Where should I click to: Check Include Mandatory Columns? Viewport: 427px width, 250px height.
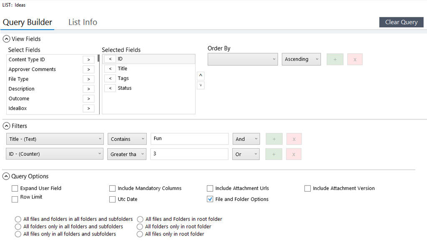tap(112, 188)
